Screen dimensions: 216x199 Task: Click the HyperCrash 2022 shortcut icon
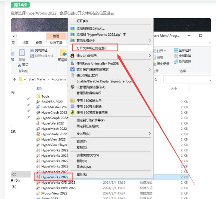[x=38, y=113]
